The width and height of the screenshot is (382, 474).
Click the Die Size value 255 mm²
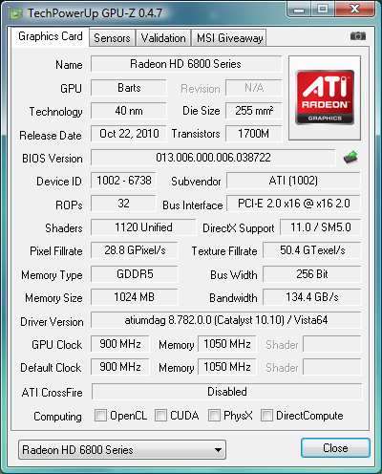[x=254, y=111]
